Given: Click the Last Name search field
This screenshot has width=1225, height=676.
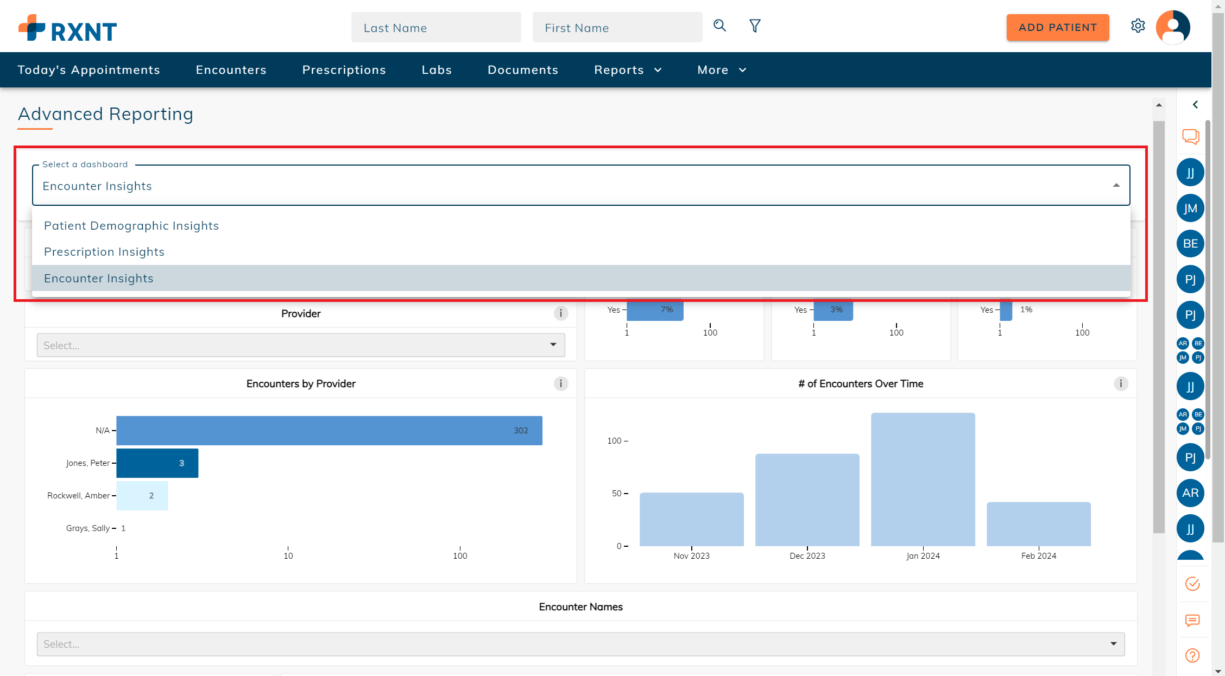Looking at the screenshot, I should [x=436, y=27].
